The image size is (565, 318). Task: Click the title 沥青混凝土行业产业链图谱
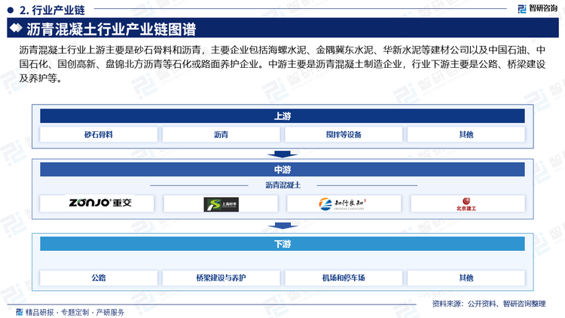[x=111, y=29]
